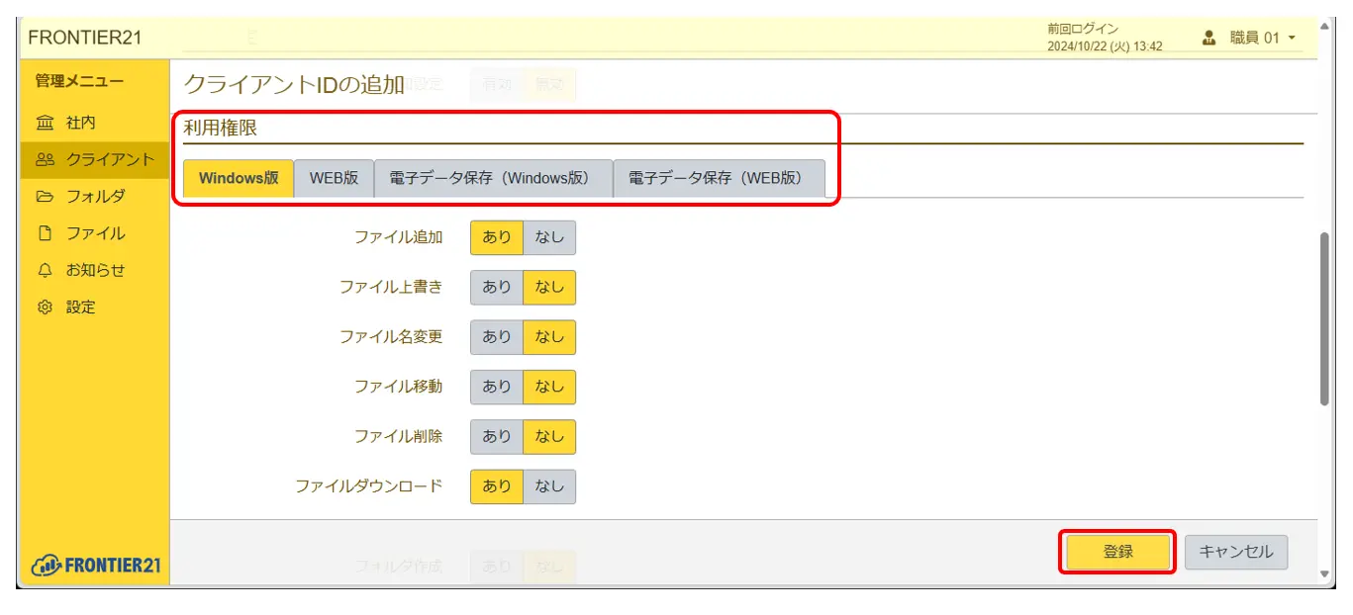Open the 電子データ保存（Windows版） tab
The image size is (1353, 615).
pos(493,179)
